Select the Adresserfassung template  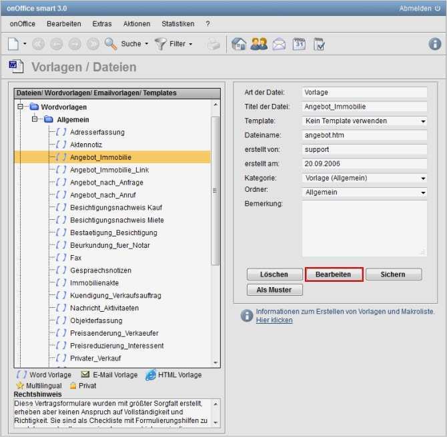(x=97, y=132)
